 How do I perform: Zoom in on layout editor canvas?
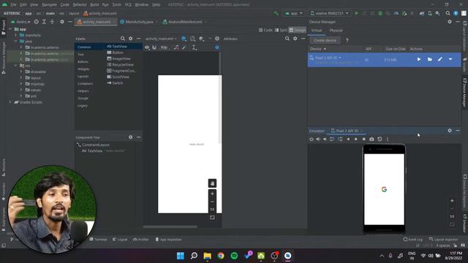coord(212,194)
